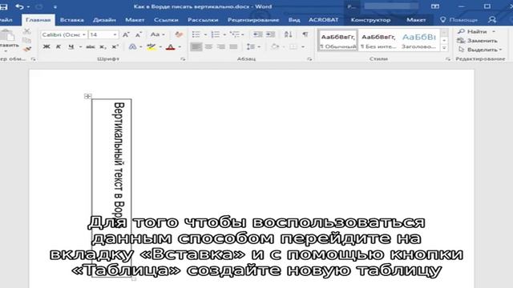Open Шрифт dialog launcher

point(183,59)
